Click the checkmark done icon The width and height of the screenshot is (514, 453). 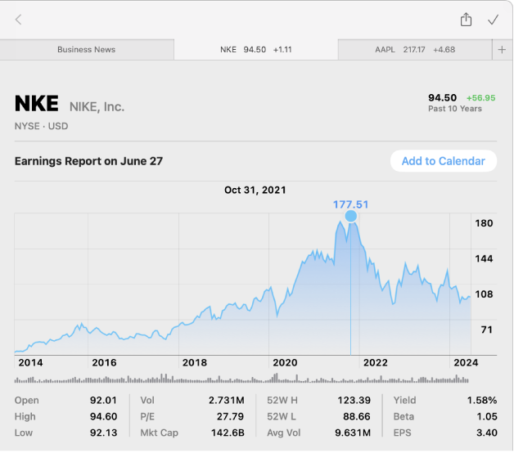493,20
